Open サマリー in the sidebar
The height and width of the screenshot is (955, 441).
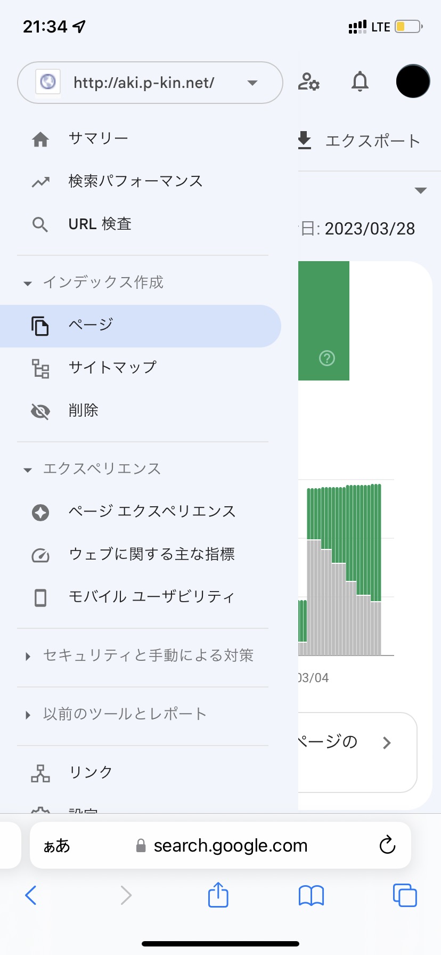click(98, 139)
